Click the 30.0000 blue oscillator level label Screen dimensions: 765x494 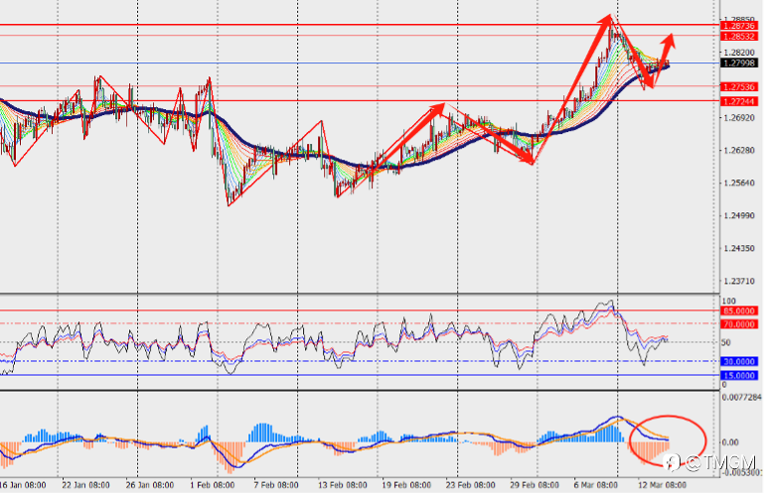pos(738,361)
